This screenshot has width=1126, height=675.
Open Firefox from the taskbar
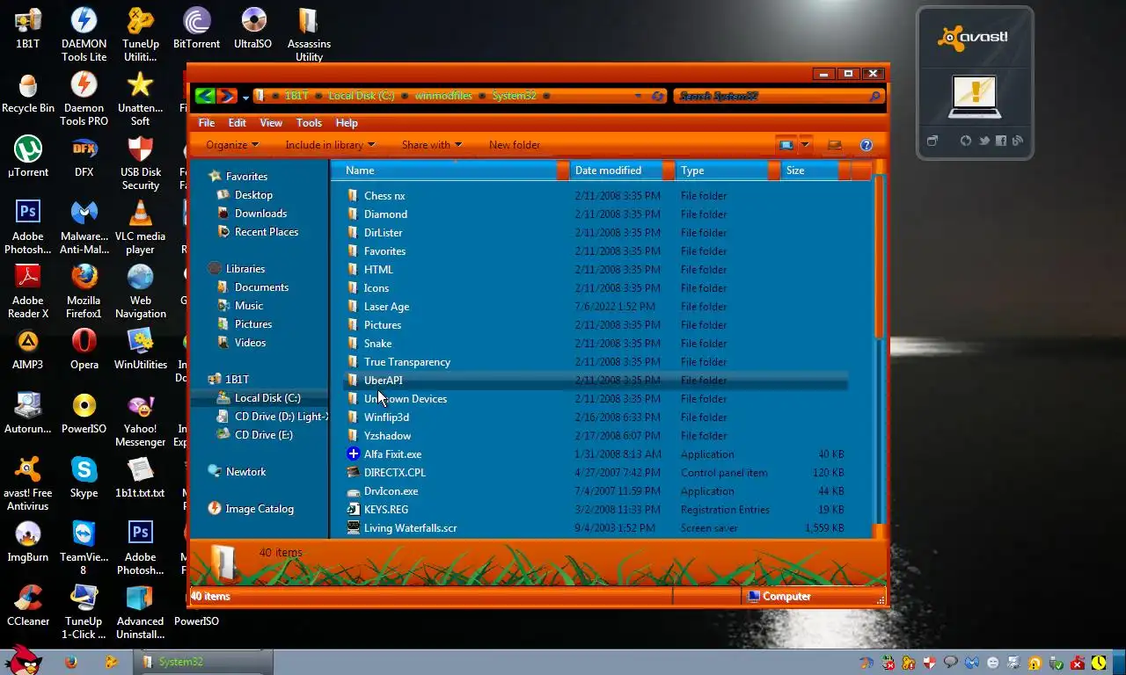click(x=70, y=662)
